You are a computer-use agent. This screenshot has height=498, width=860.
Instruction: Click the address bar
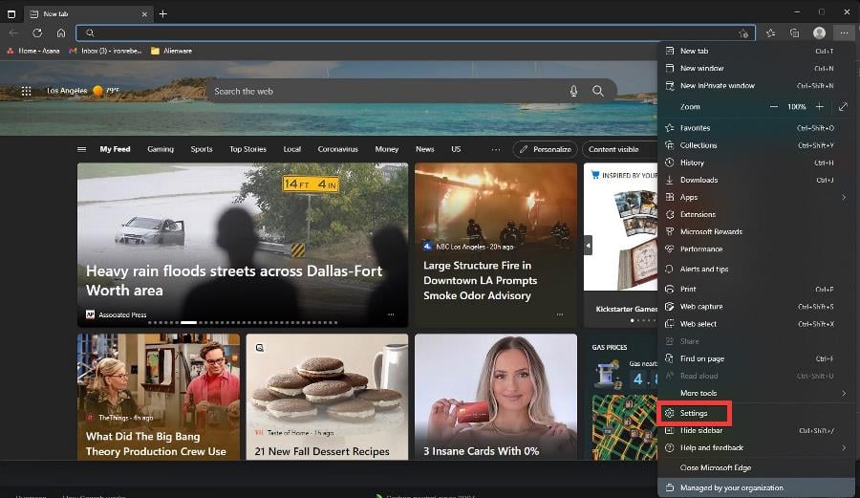[416, 32]
